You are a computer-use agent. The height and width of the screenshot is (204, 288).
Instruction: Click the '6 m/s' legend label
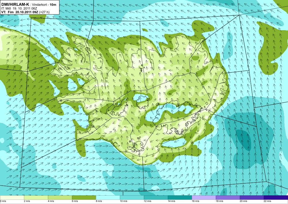[x=75, y=201]
